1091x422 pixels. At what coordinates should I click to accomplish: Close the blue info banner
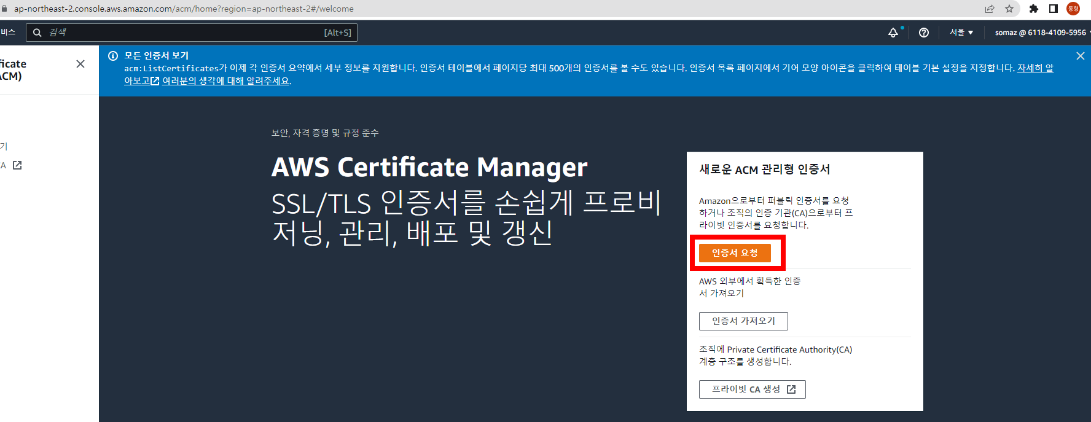click(x=1080, y=56)
